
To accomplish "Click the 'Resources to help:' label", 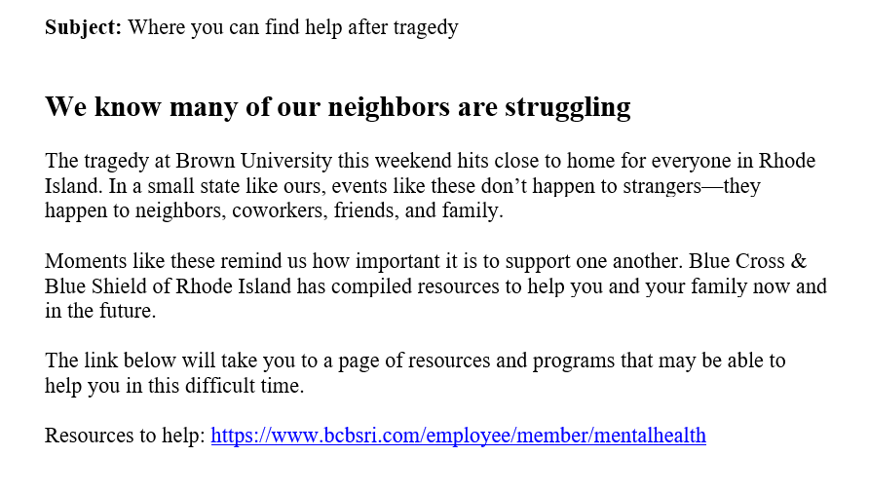I will point(125,436).
